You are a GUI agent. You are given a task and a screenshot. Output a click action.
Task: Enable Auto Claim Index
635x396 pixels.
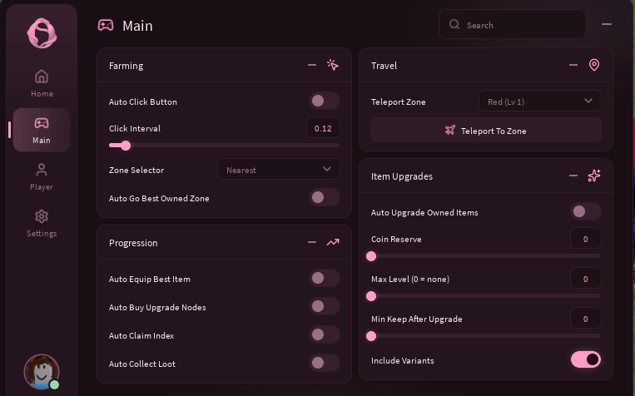click(x=325, y=335)
